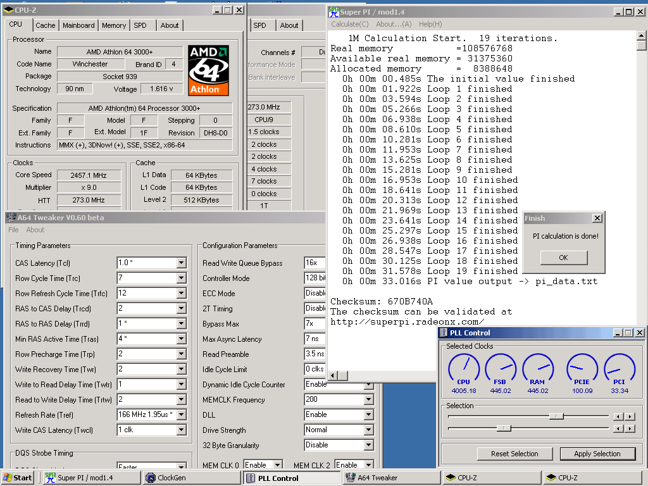Click the superpi.radeonx.com URL text
Screen dimensions: 648x486
[x=407, y=322]
